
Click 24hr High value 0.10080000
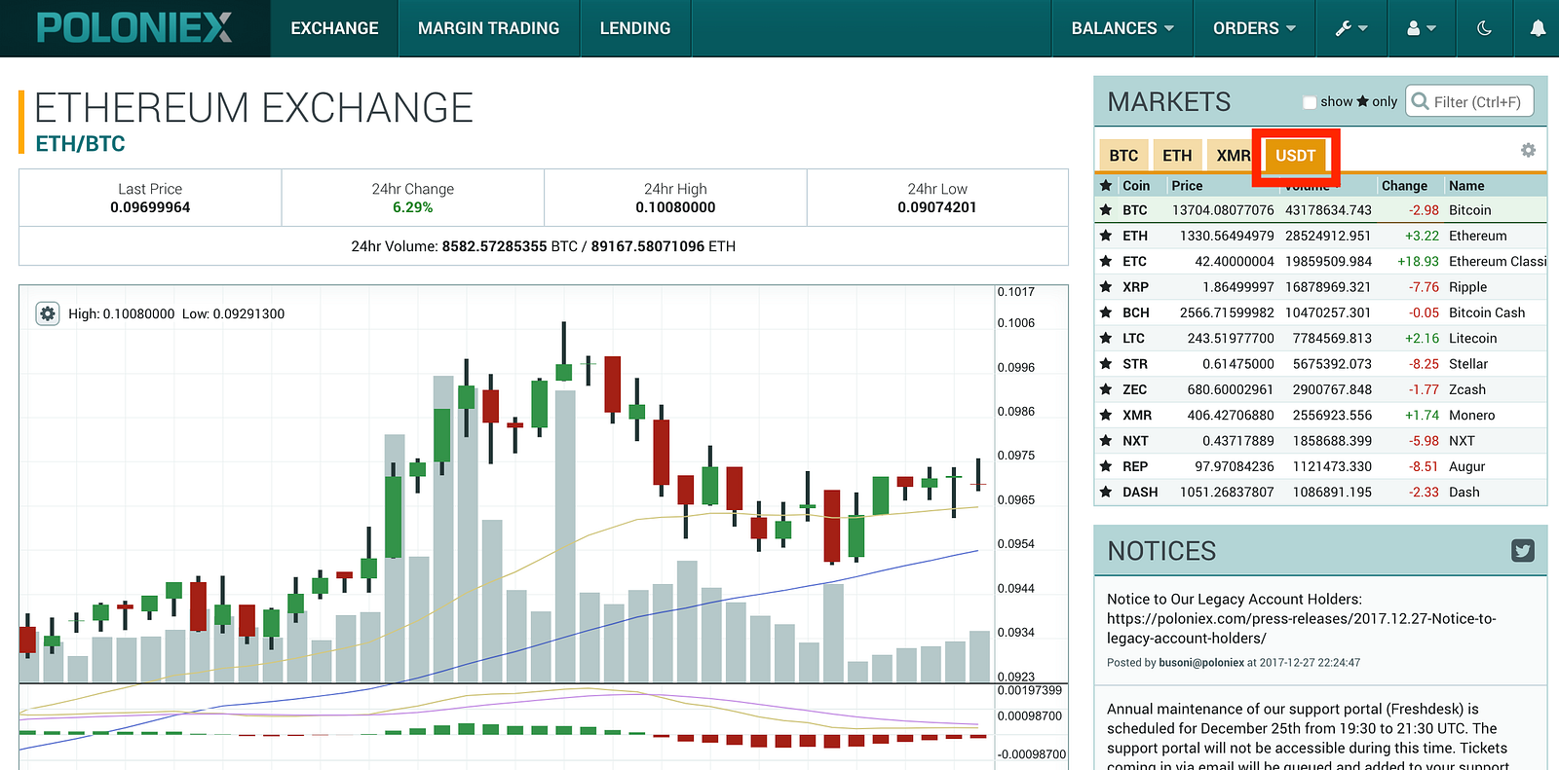[x=675, y=207]
